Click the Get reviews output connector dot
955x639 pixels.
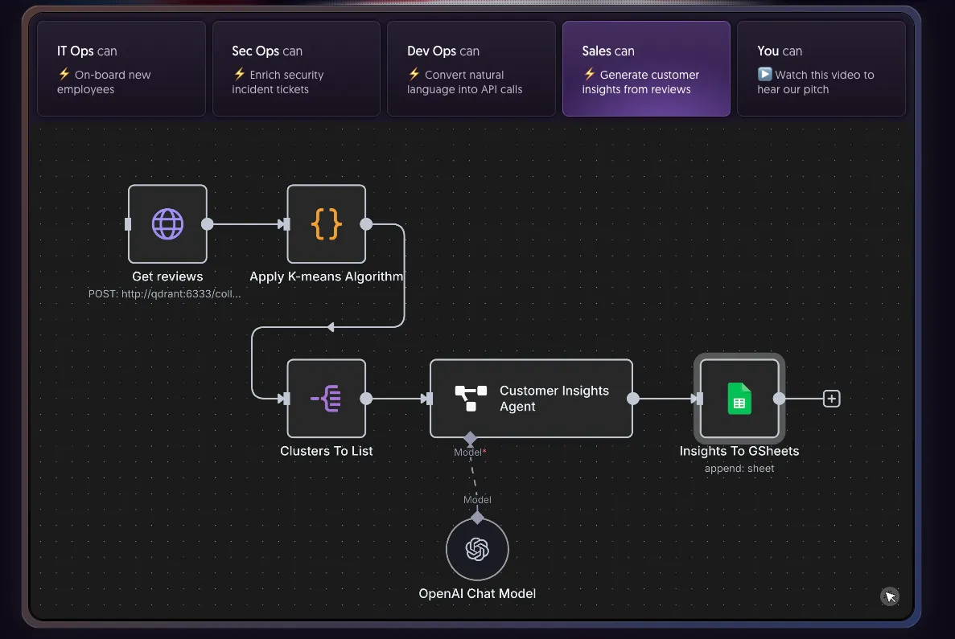pos(207,224)
